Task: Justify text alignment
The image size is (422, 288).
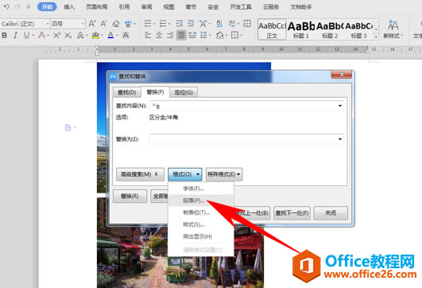Action: pyautogui.click(x=181, y=35)
